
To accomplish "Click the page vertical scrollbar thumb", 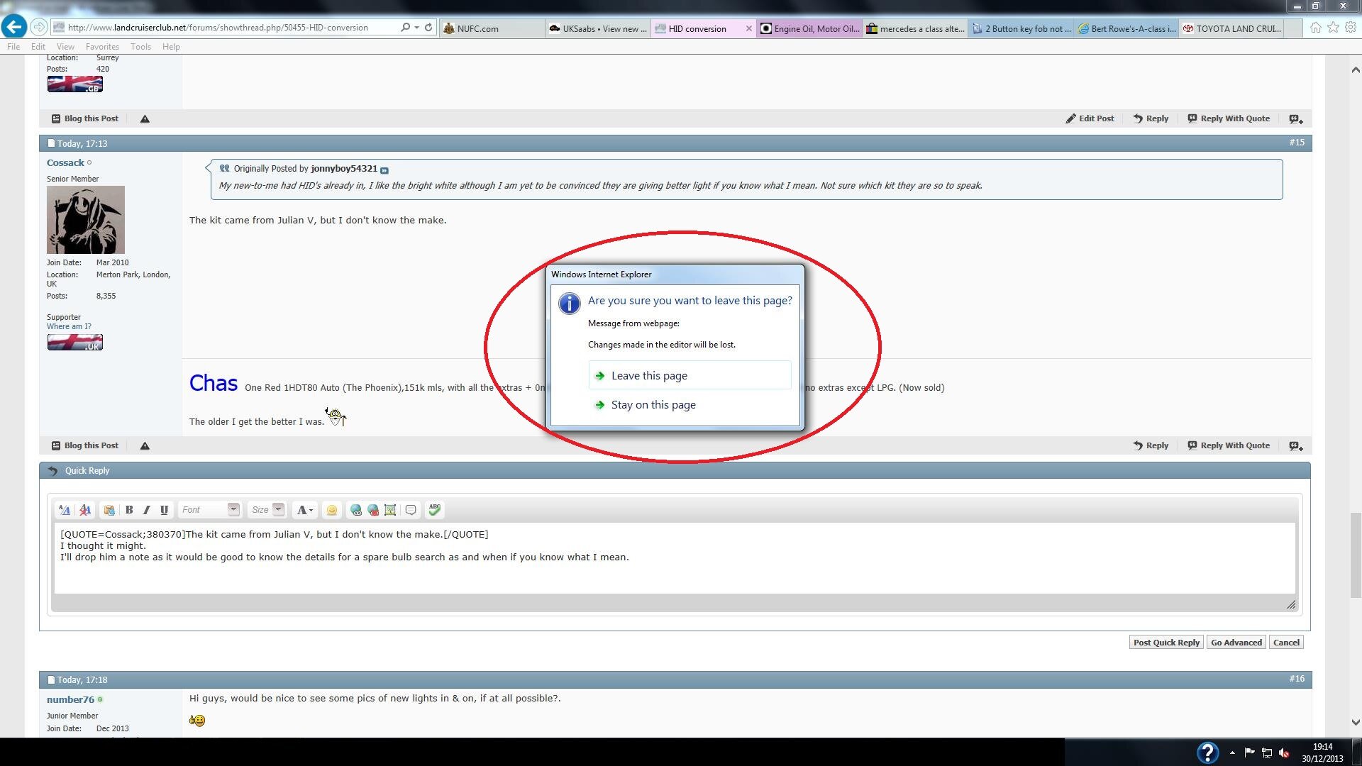I will [1355, 556].
